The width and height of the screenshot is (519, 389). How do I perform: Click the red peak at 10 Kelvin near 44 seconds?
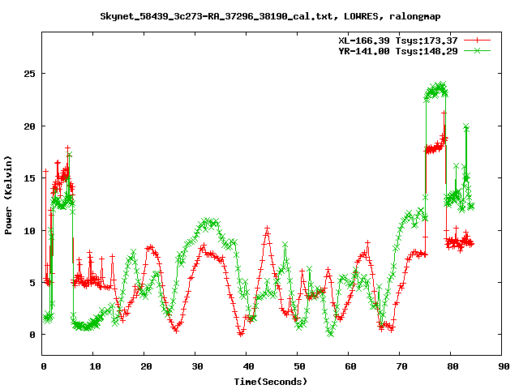(x=267, y=229)
